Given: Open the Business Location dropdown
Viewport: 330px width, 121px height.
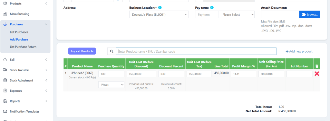Looking at the screenshot, I should point(159,15).
